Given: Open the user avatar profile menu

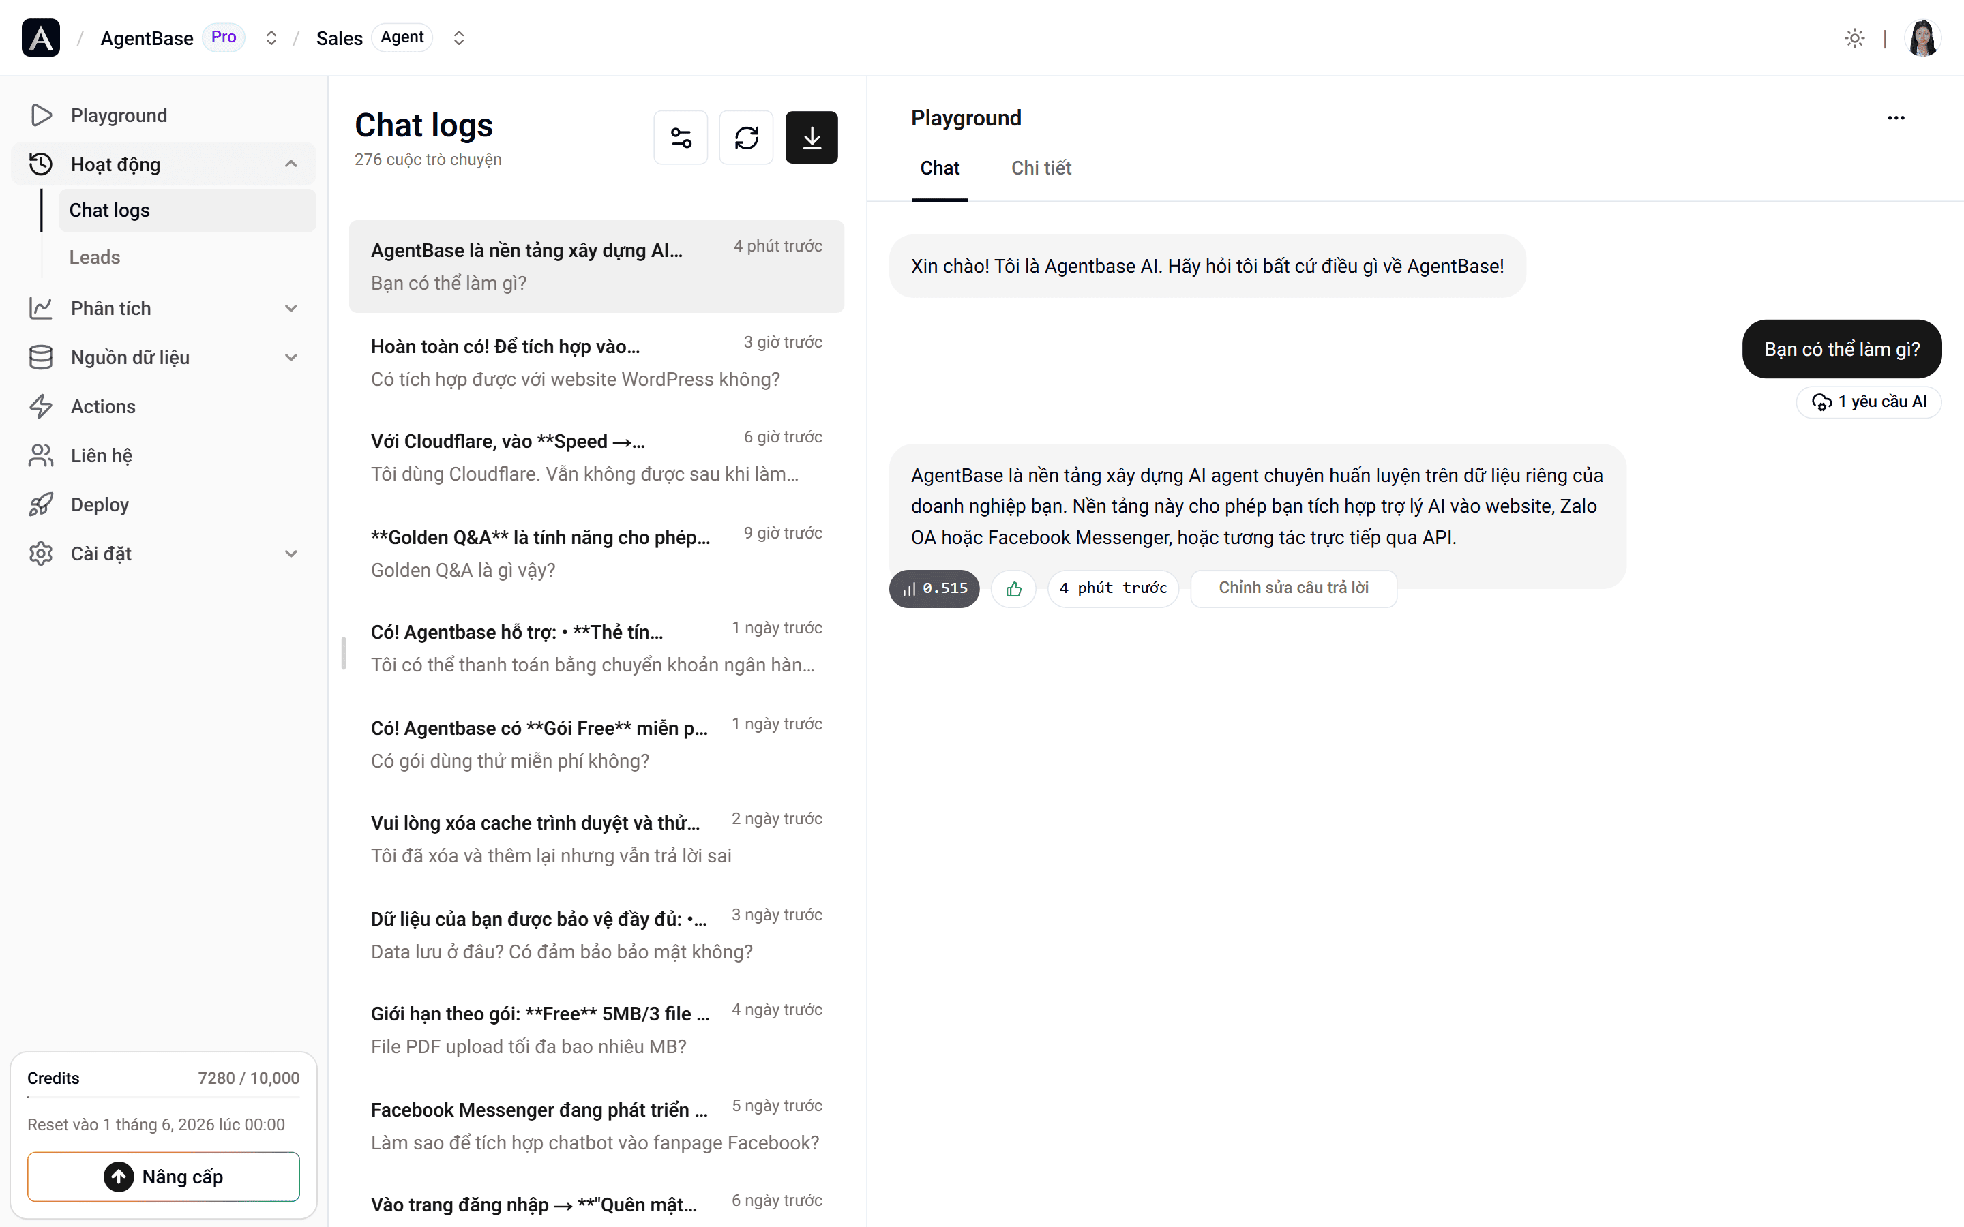Looking at the screenshot, I should [1922, 38].
